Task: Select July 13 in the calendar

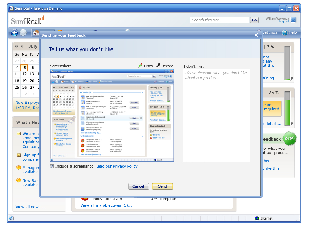Action: (x=32, y=74)
